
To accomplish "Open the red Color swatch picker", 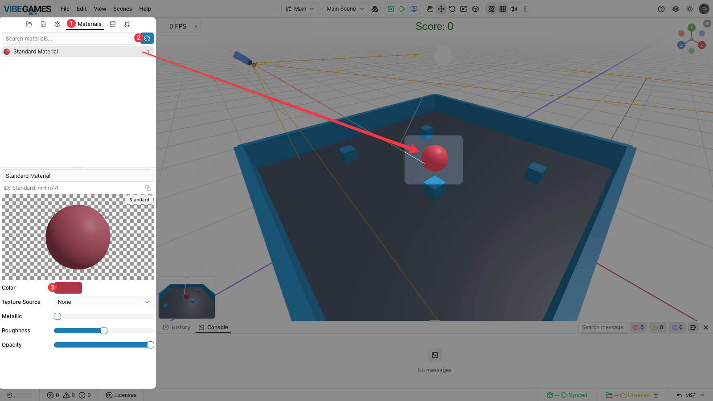I will tap(68, 288).
